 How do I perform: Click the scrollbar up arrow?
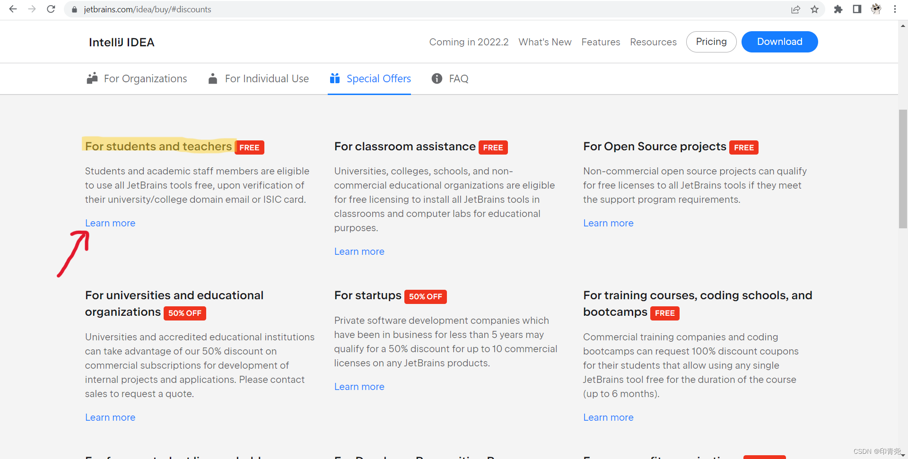(903, 26)
